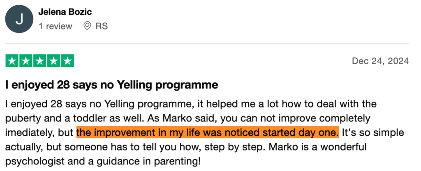421x171 pixels.
Task: Click the third green rating star
Action: (x=39, y=61)
